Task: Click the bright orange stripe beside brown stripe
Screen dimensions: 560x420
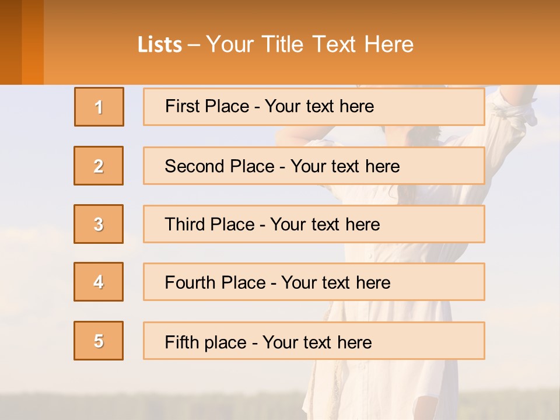Action: coord(33,42)
